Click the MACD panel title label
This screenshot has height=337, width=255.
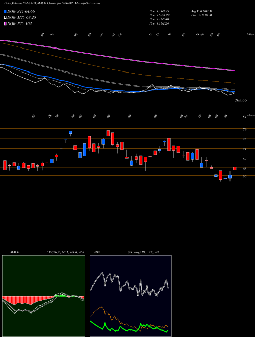15,252
